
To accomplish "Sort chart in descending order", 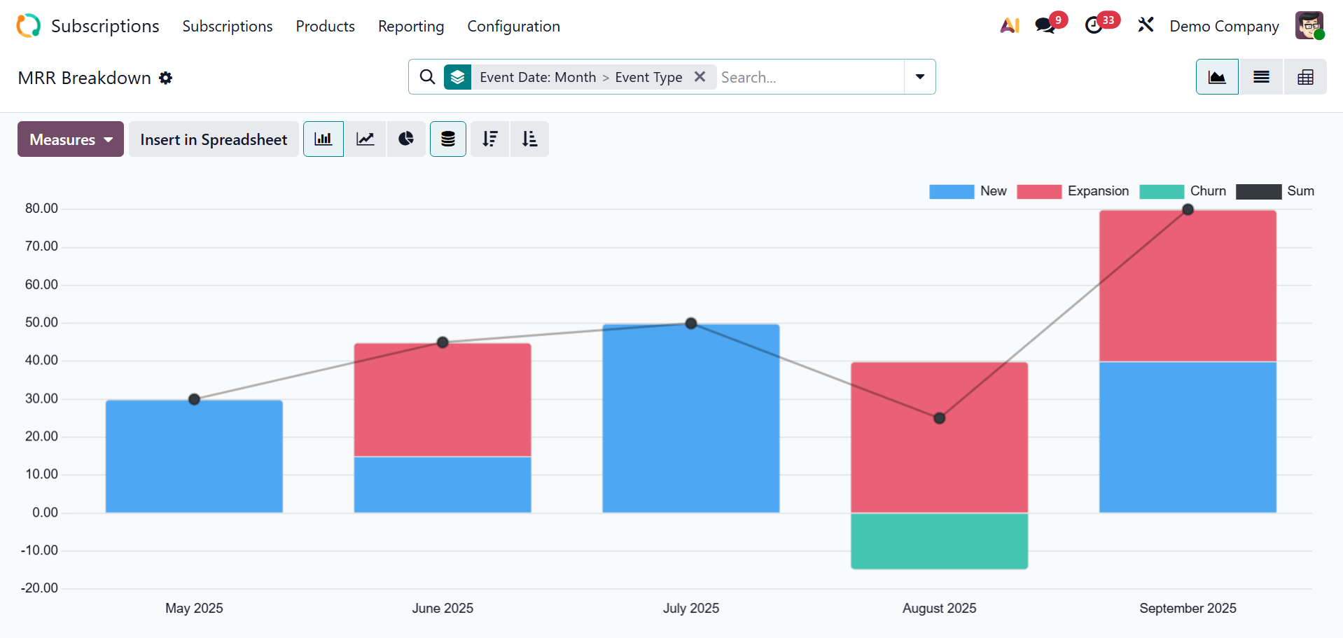I will point(490,139).
